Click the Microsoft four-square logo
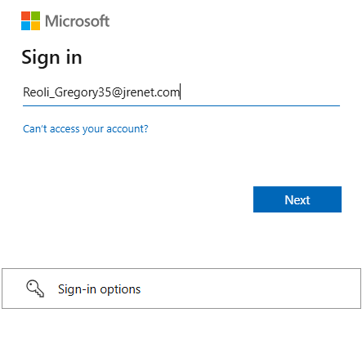 click(31, 21)
